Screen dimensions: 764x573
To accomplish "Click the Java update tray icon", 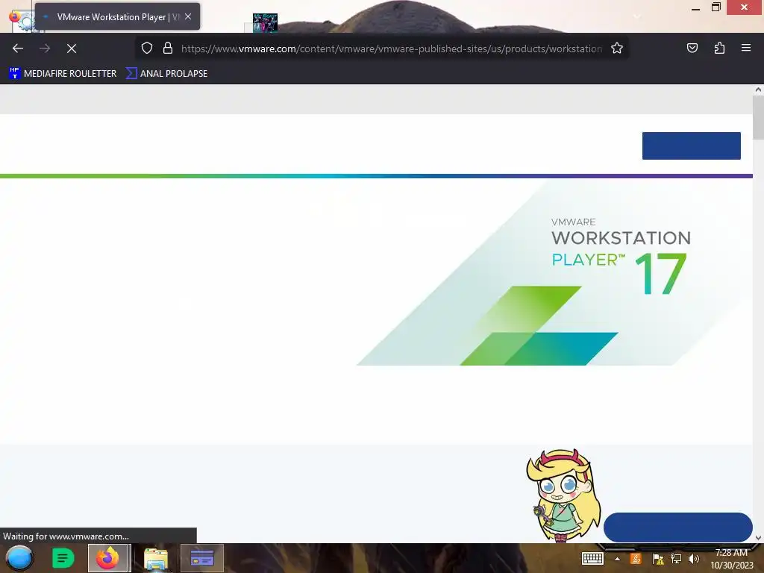I will (x=636, y=559).
